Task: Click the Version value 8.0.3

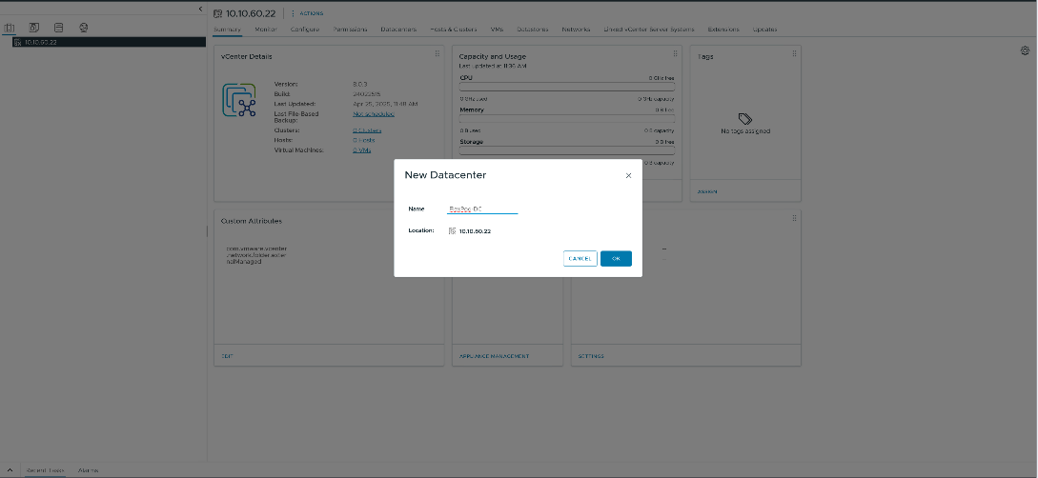Action: coord(360,84)
